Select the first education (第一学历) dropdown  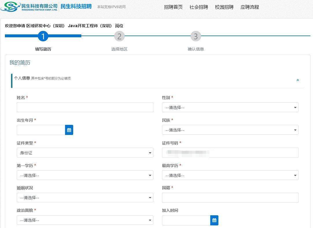[x=85, y=175]
